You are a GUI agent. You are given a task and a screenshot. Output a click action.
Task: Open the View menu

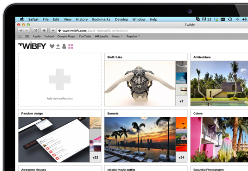click(x=68, y=19)
